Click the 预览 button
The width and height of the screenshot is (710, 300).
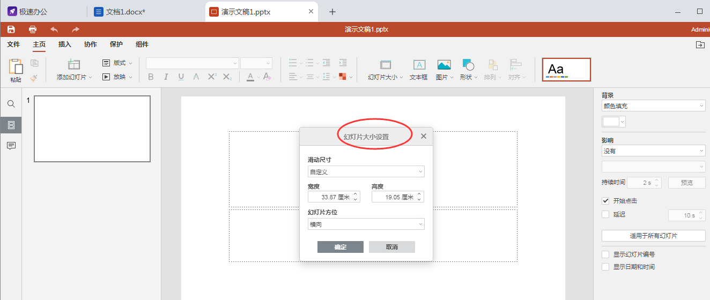coord(686,183)
